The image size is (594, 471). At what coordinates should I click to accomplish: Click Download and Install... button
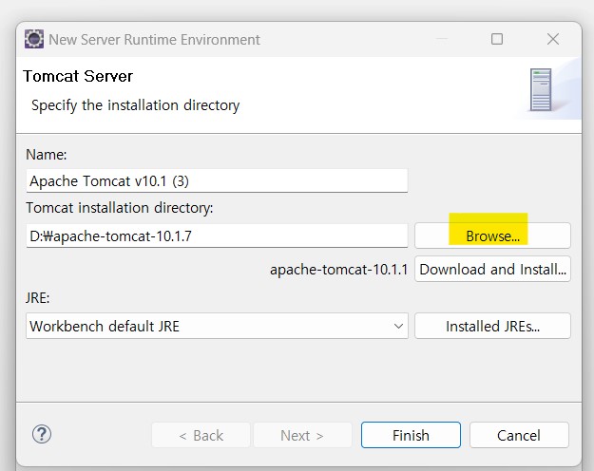tap(492, 270)
